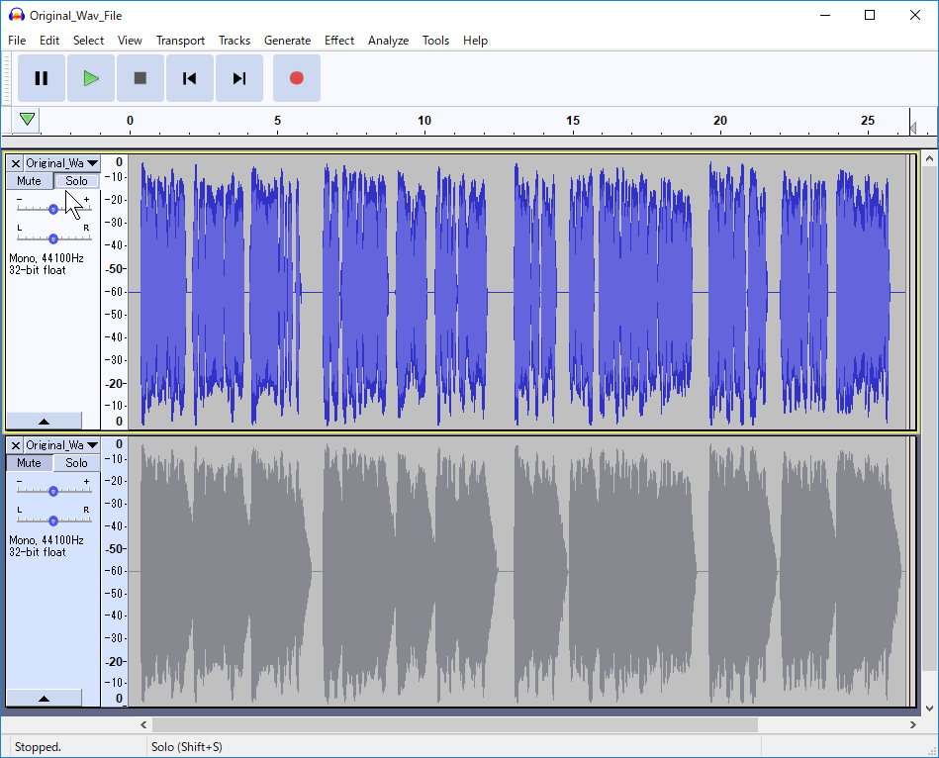Open the Select menu
This screenshot has width=939, height=758.
89,41
